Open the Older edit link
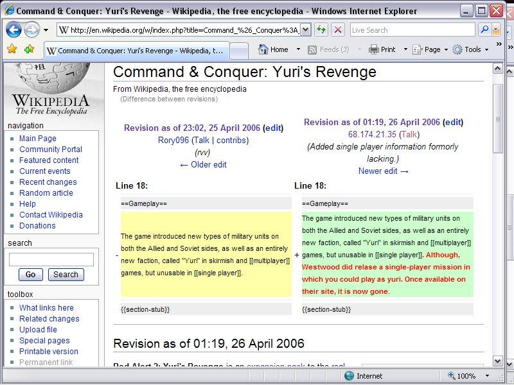Viewport: 514px width, 385px height. pyautogui.click(x=202, y=164)
